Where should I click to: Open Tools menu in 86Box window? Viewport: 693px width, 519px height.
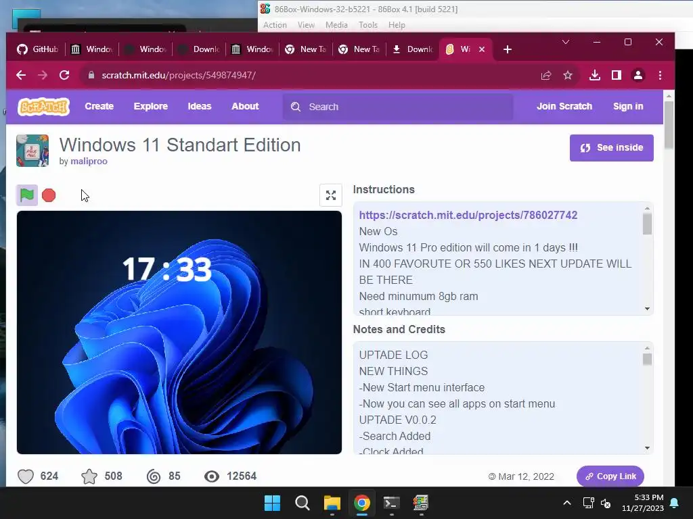[x=368, y=25]
